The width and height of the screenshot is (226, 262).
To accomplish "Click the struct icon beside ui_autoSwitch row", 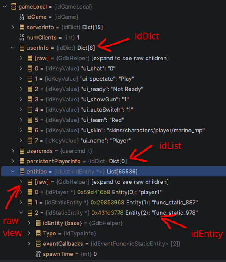I will click(x=30, y=110).
